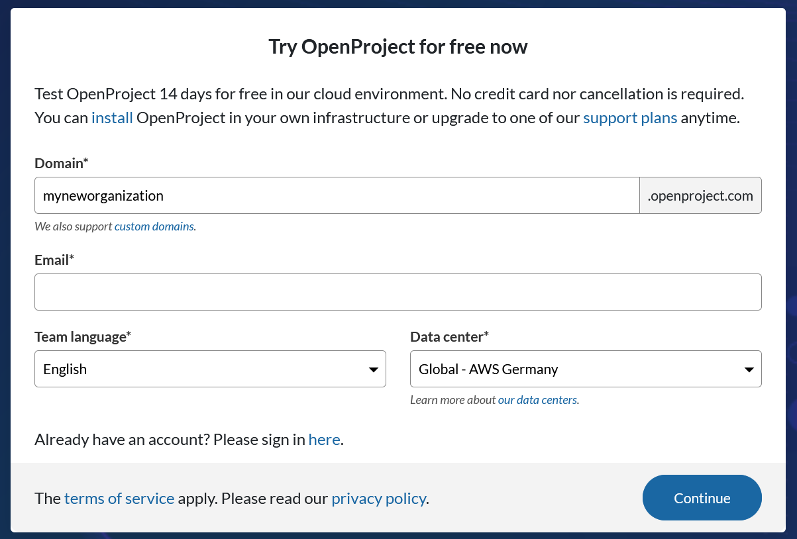Click the Email field label
This screenshot has height=539, width=797.
(x=54, y=260)
